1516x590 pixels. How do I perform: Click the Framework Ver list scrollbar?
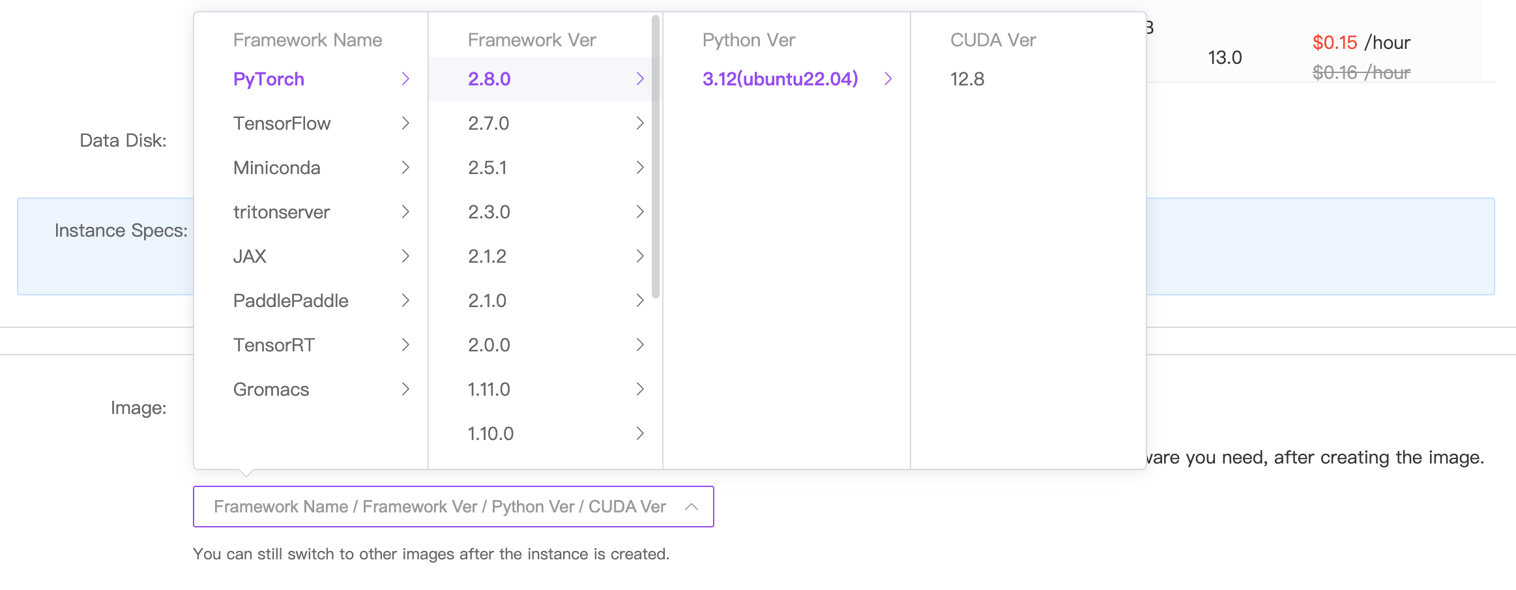point(655,156)
